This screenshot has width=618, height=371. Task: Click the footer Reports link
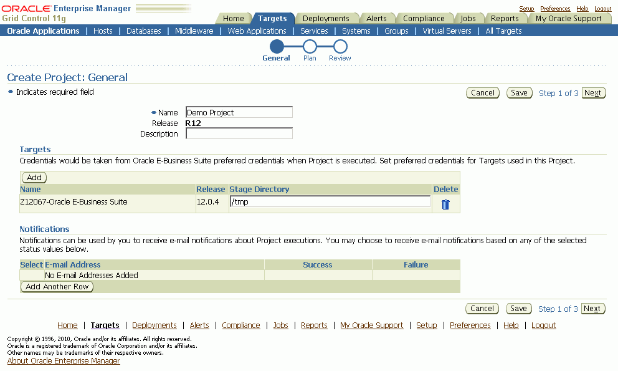[314, 325]
